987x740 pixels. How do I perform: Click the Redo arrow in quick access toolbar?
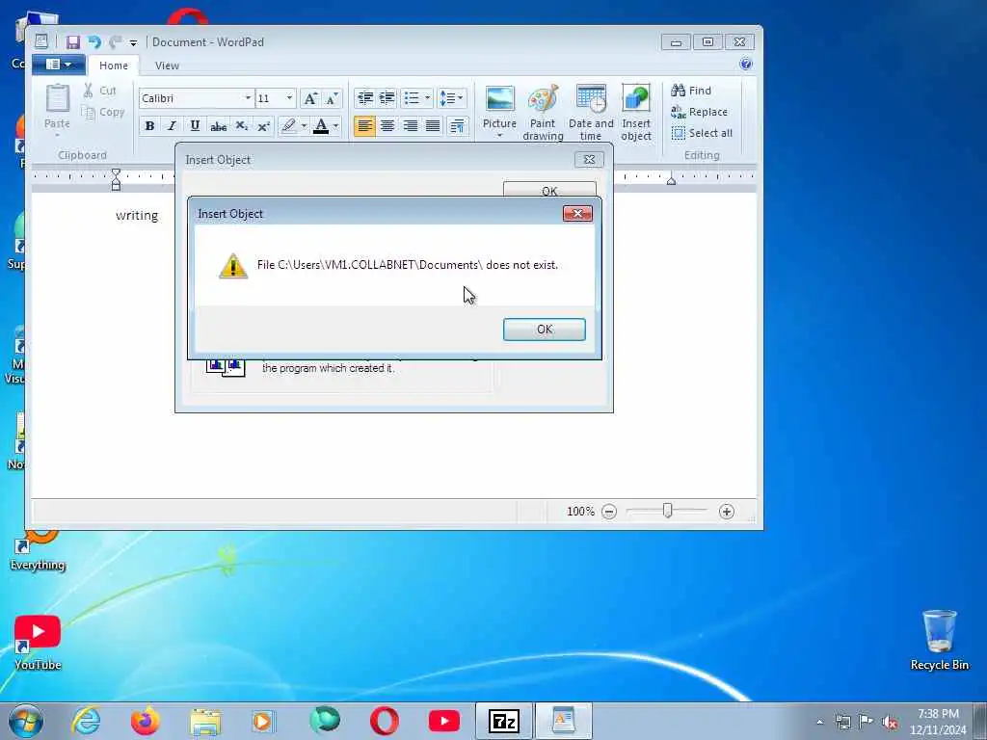[x=115, y=42]
